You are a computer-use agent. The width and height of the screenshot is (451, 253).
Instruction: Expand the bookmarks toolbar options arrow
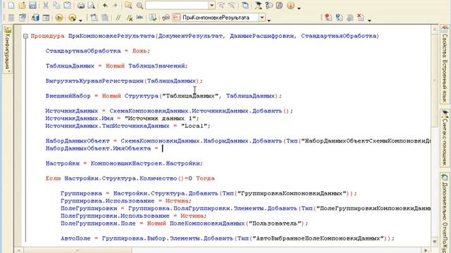[369, 20]
